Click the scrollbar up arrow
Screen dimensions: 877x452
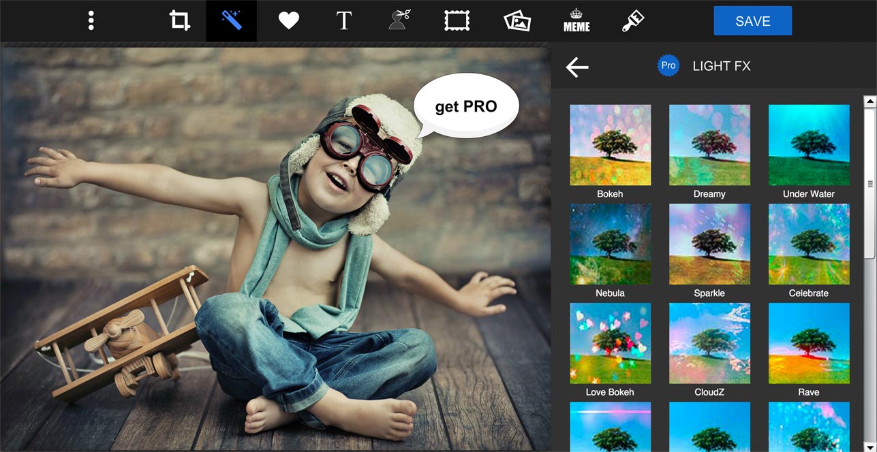pos(870,101)
